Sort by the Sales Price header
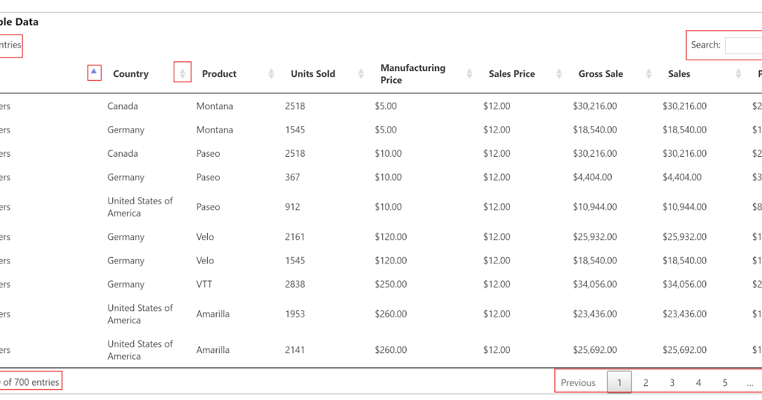 pos(512,74)
